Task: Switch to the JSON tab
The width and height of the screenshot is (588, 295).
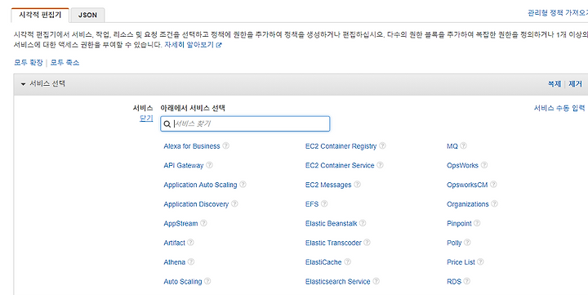Action: point(87,16)
